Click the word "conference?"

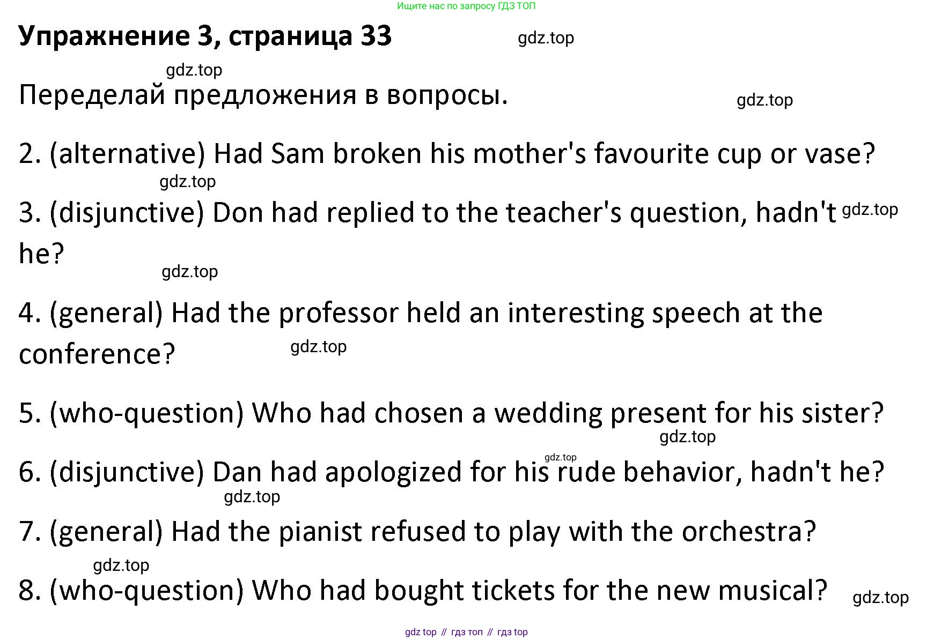[x=97, y=354]
